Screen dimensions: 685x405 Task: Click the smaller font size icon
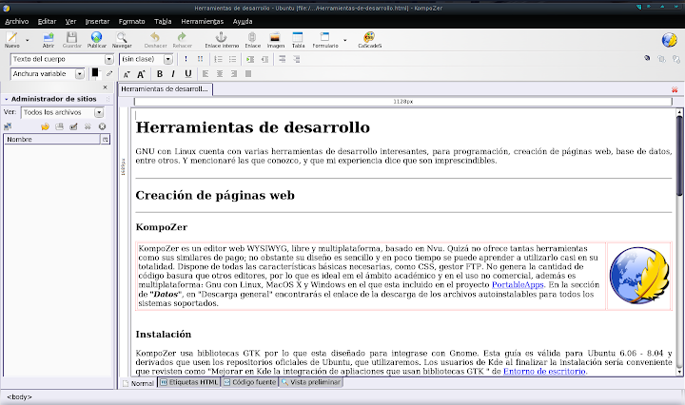(127, 74)
